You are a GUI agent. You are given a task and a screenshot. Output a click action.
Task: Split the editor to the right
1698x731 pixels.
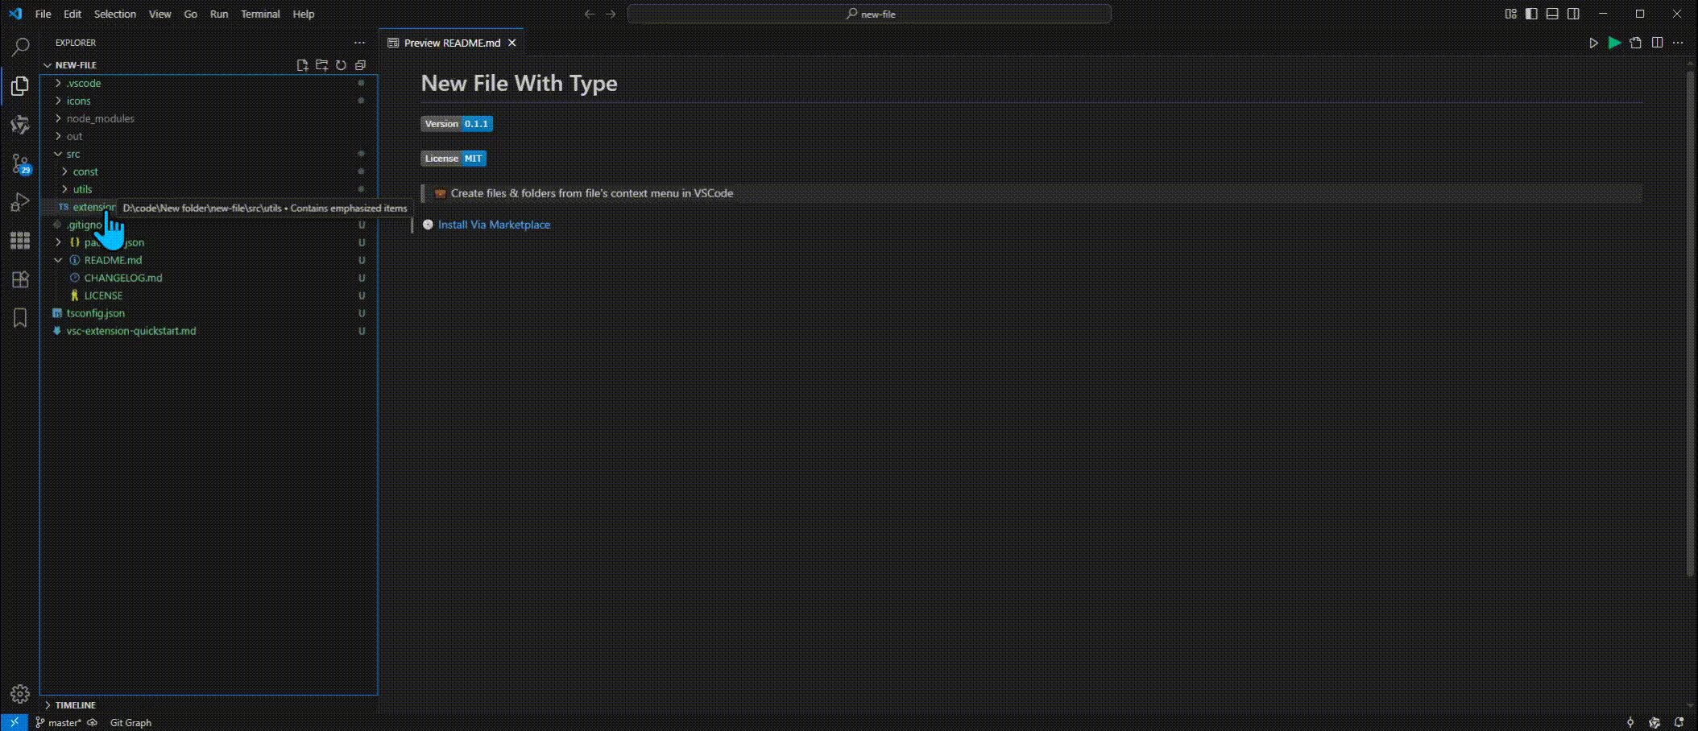pos(1657,43)
